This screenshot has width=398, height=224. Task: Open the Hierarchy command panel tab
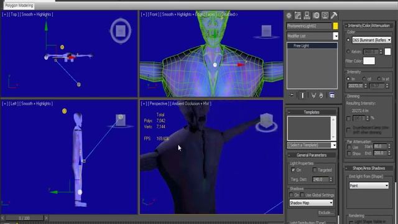307,16
